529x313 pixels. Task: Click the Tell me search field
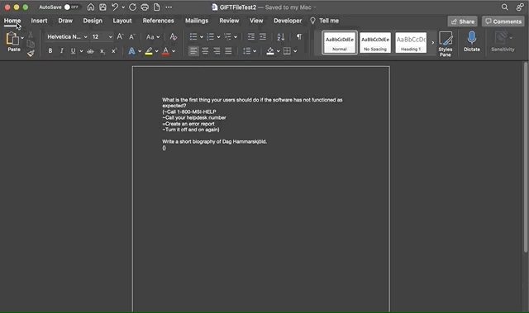click(x=325, y=21)
